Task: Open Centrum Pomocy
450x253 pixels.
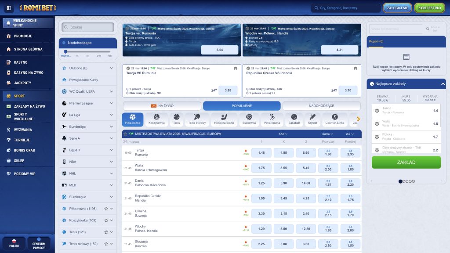Action: (x=39, y=243)
